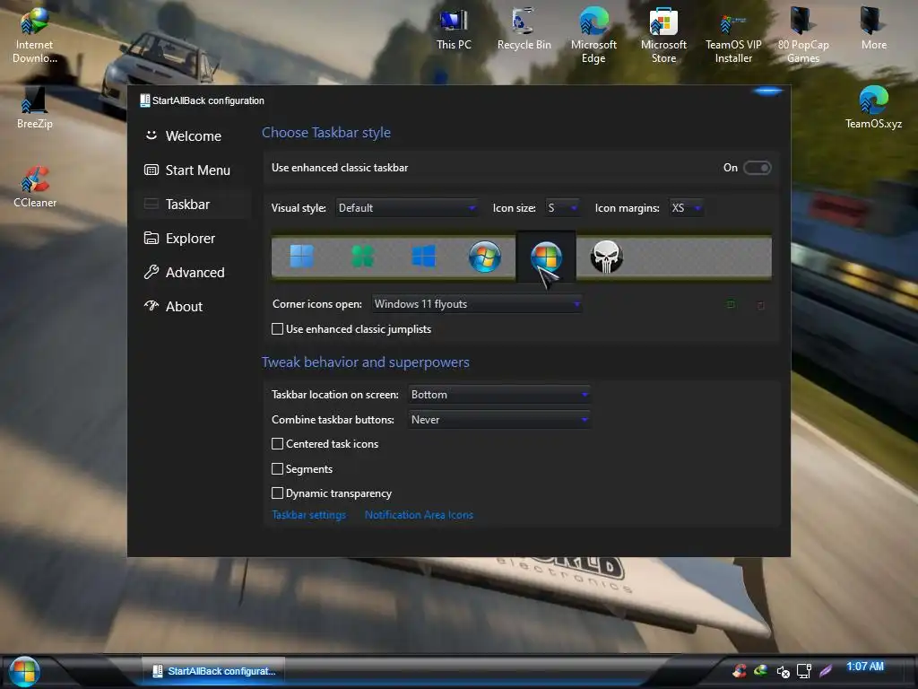Open the Notification Area Icons link
The width and height of the screenshot is (918, 689).
pos(419,515)
